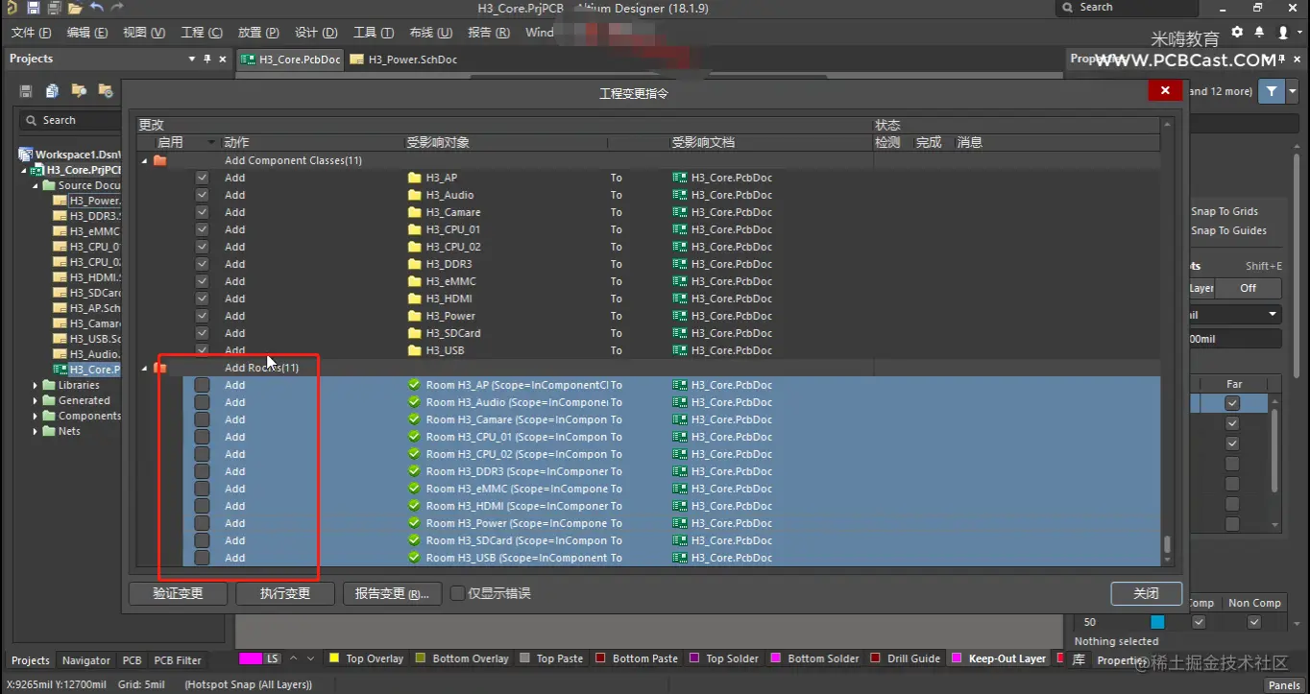This screenshot has height=694, width=1310.
Task: Close the Projects panel
Action: click(223, 60)
